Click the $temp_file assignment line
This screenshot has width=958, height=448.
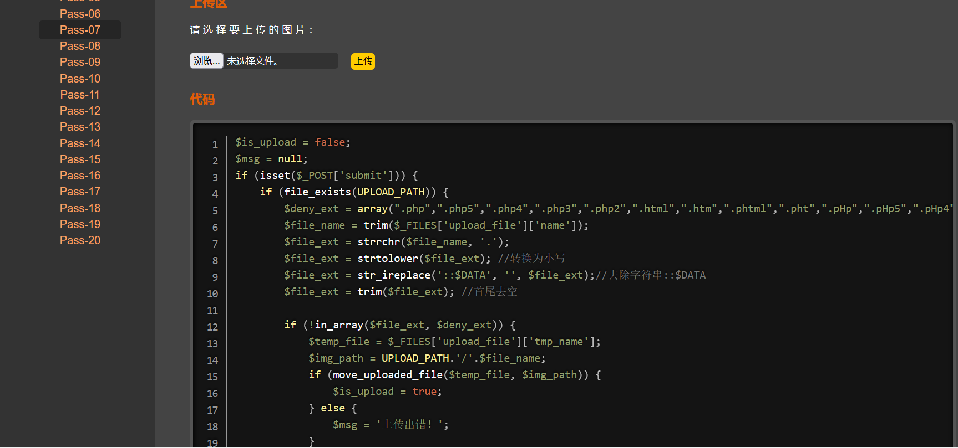click(454, 342)
